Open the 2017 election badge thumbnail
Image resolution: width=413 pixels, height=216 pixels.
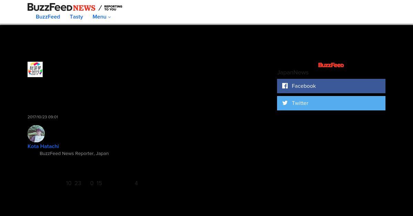click(35, 69)
